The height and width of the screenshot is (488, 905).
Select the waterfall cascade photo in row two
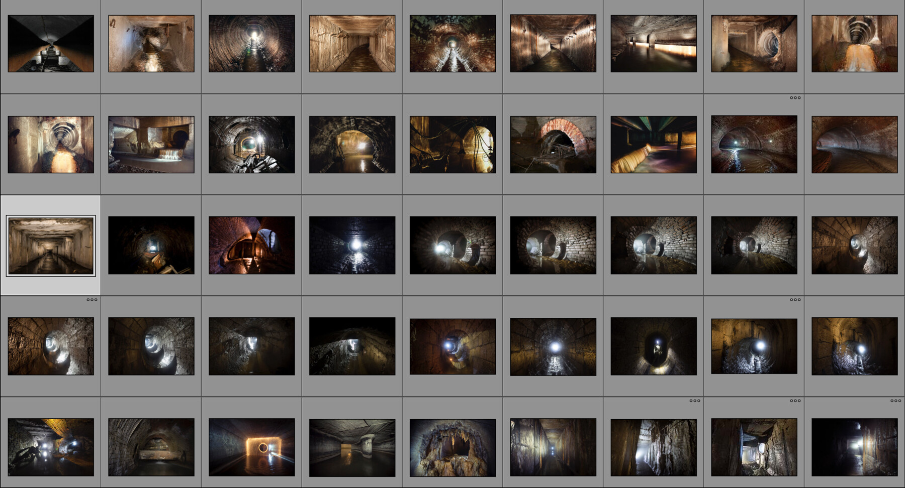pos(151,146)
